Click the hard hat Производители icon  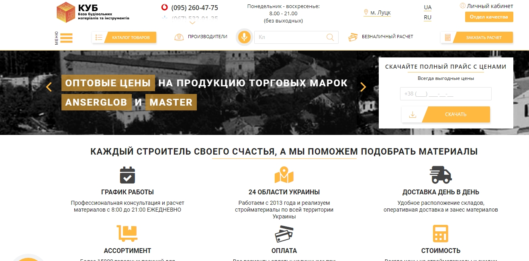click(x=179, y=37)
